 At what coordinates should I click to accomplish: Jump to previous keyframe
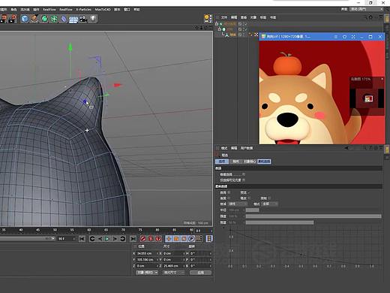click(92, 239)
